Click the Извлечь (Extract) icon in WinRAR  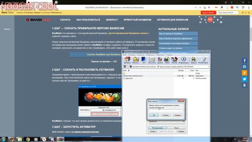(136, 60)
